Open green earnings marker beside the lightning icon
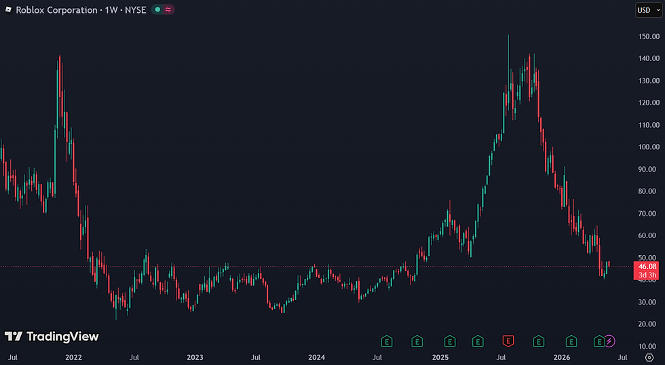 point(598,341)
